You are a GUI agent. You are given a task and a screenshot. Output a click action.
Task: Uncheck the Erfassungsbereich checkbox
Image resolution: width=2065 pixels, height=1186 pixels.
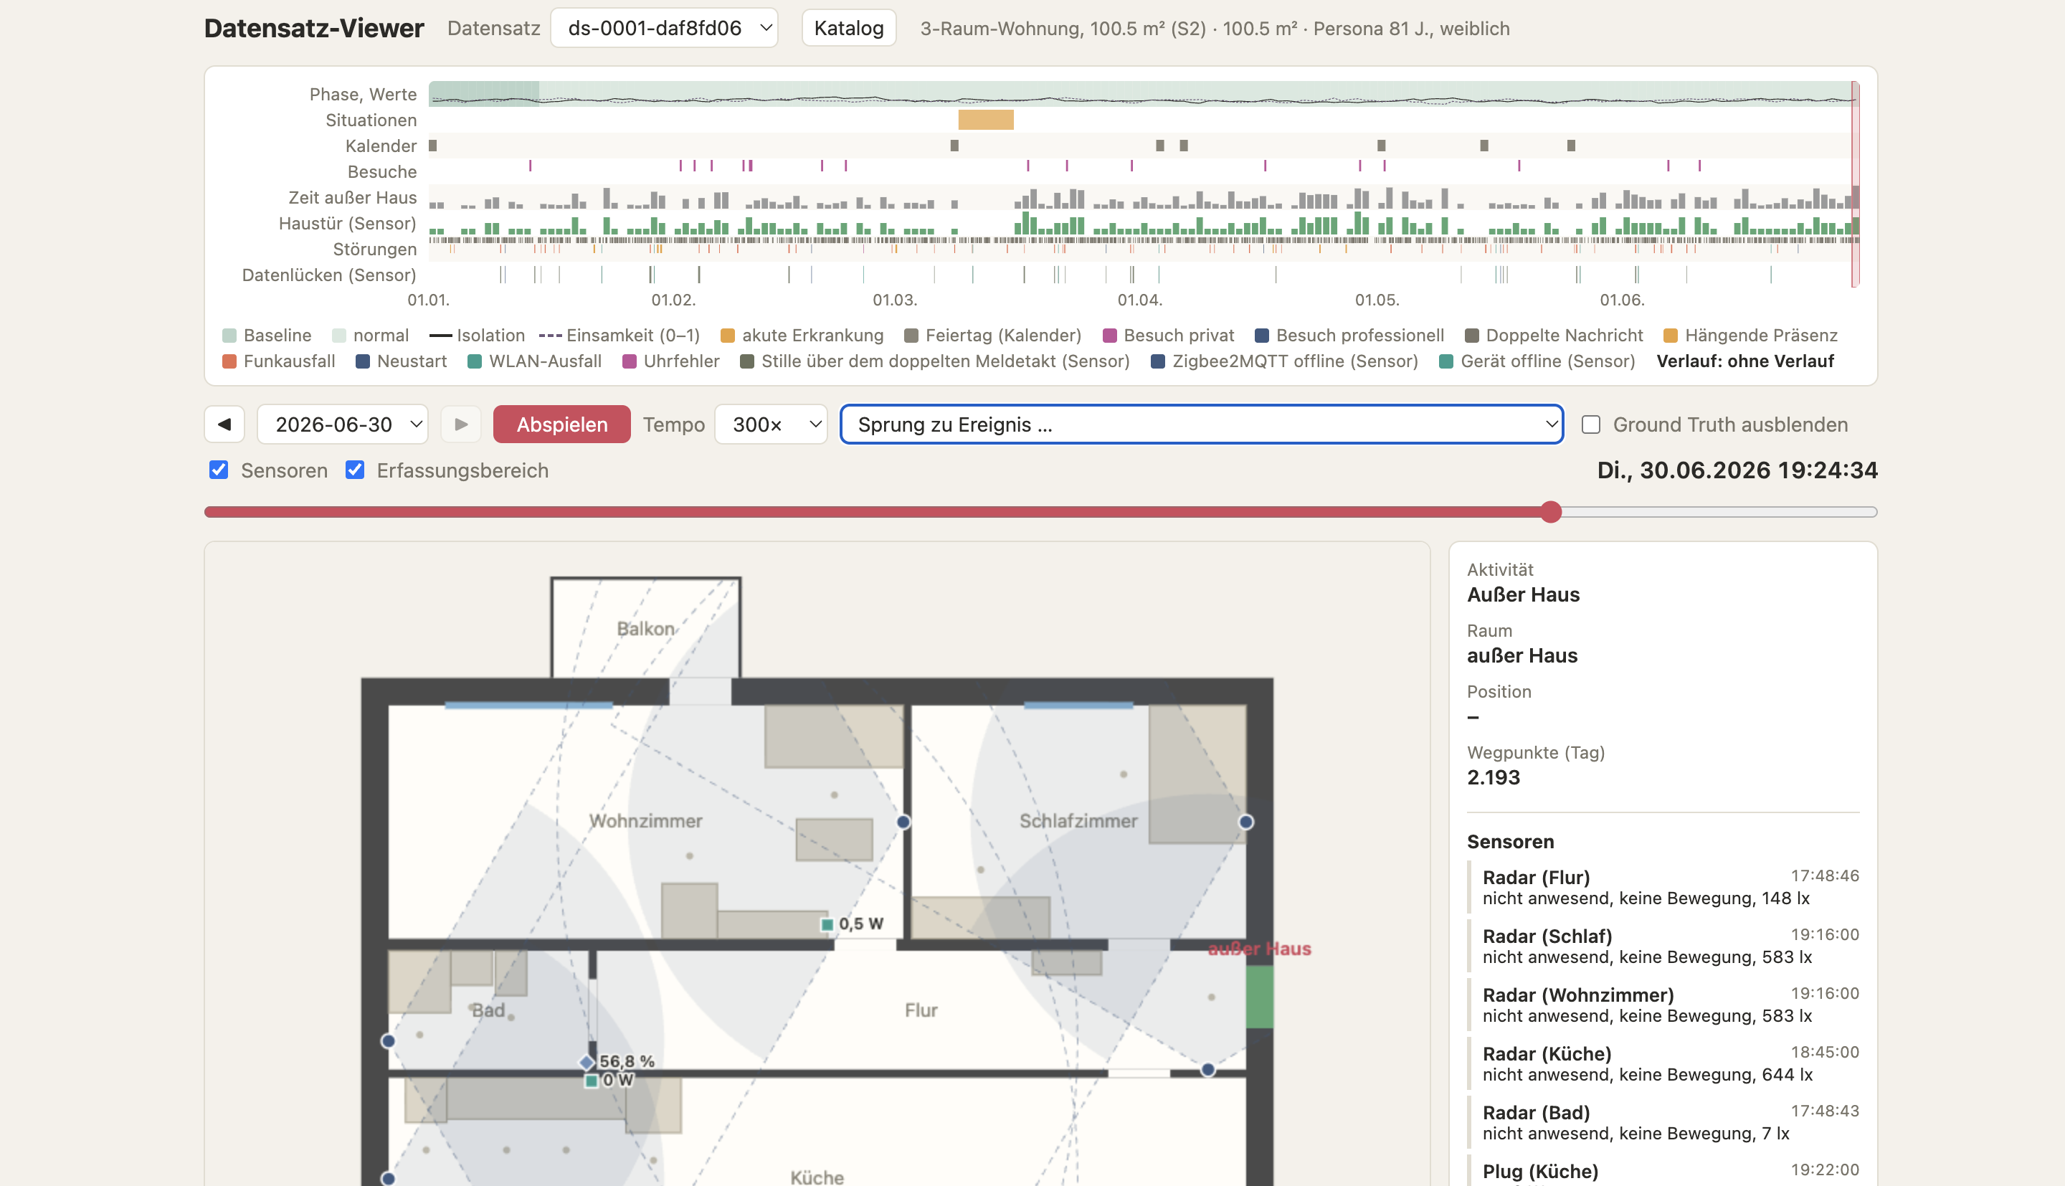(x=354, y=470)
